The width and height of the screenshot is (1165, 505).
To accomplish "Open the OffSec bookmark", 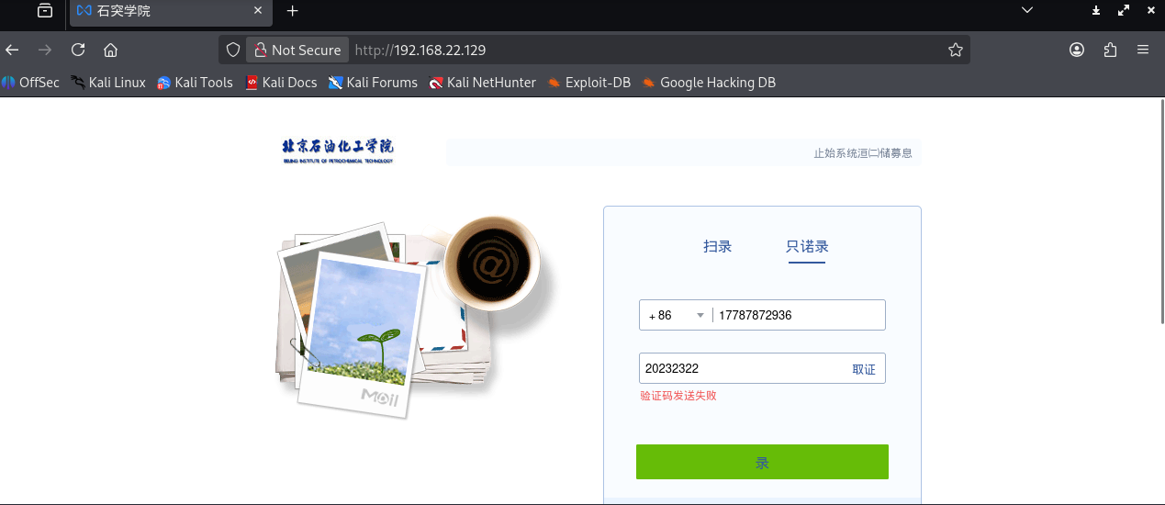I will point(30,83).
